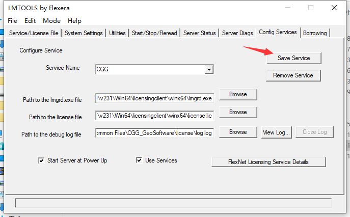Open the Mode menu

coord(52,21)
